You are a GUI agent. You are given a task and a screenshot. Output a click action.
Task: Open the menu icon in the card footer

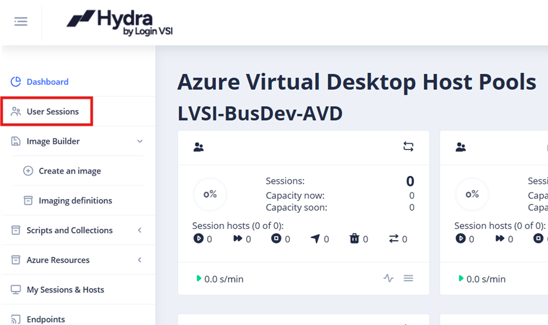click(409, 278)
